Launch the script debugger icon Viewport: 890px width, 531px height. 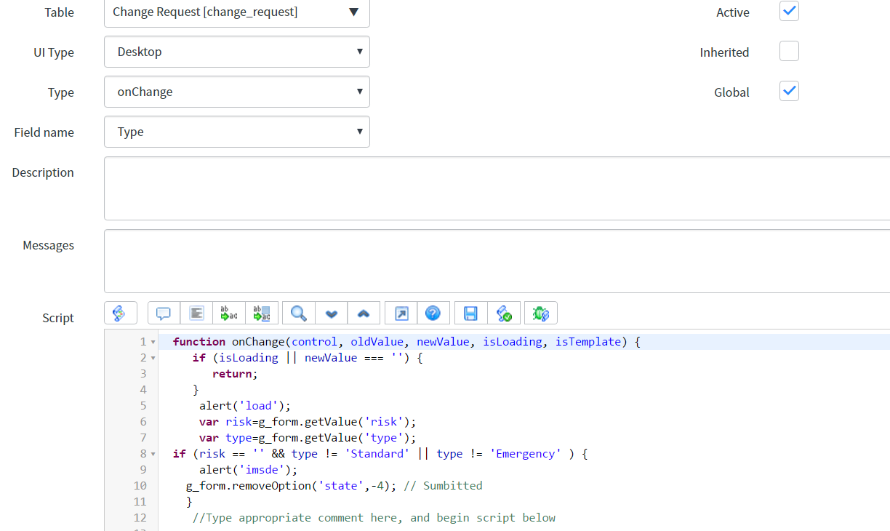(540, 313)
